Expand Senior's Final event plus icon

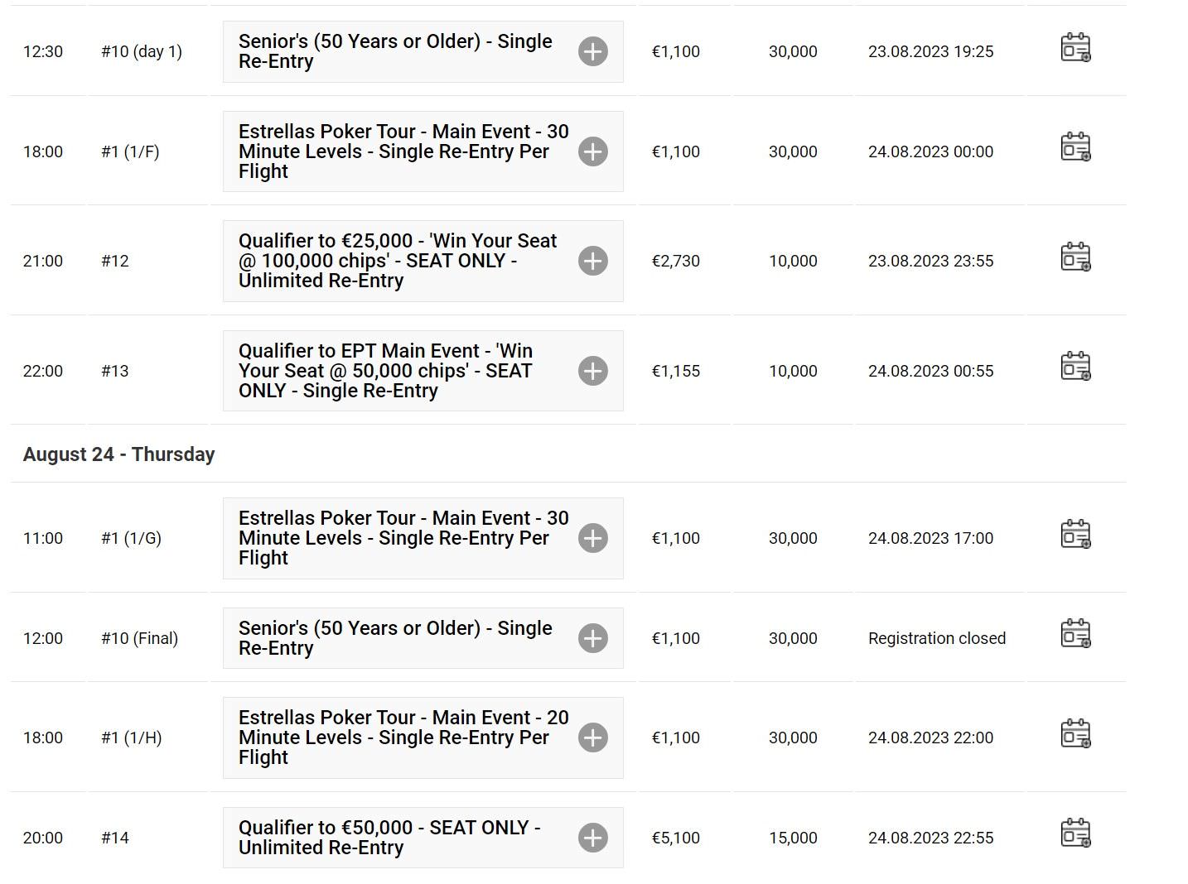[593, 638]
